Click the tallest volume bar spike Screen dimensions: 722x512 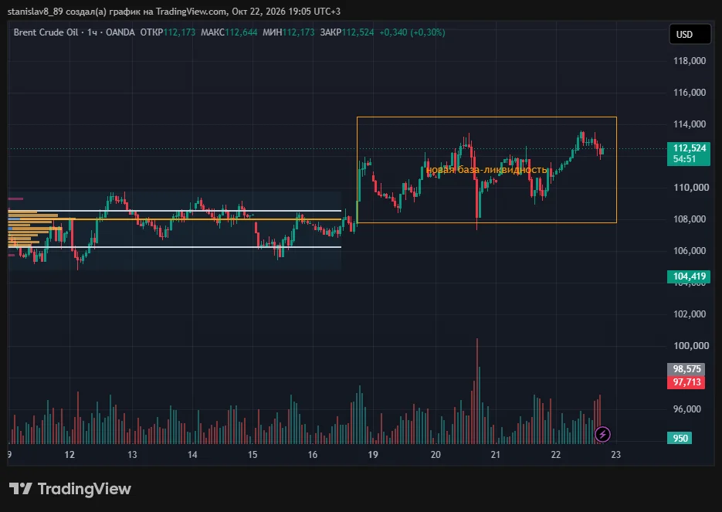477,391
